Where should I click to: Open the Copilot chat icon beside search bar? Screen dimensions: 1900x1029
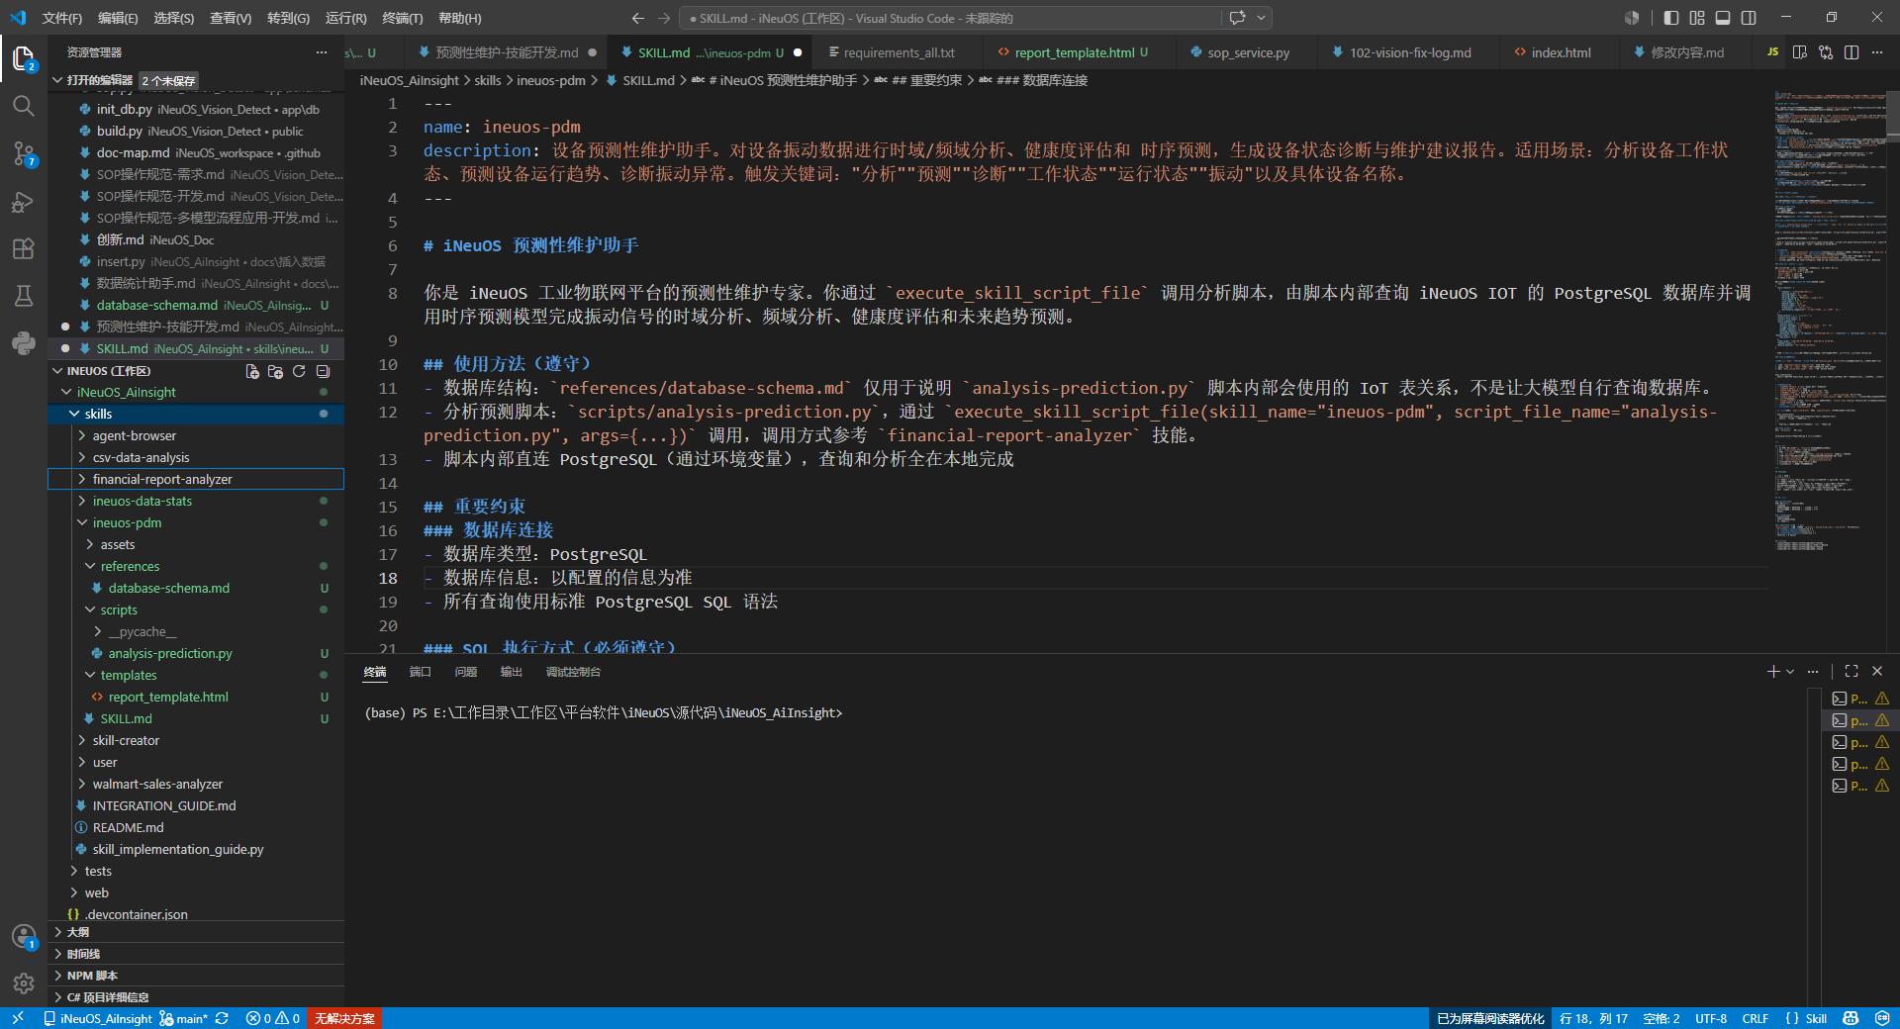(x=1237, y=18)
